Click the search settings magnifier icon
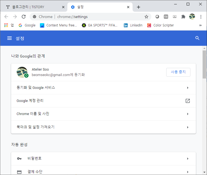Screen dimensions: 207x175 point(197,38)
